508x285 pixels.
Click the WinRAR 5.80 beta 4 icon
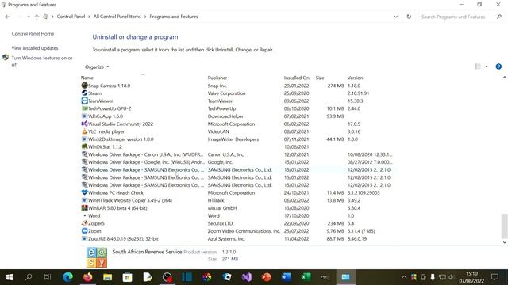(x=85, y=207)
